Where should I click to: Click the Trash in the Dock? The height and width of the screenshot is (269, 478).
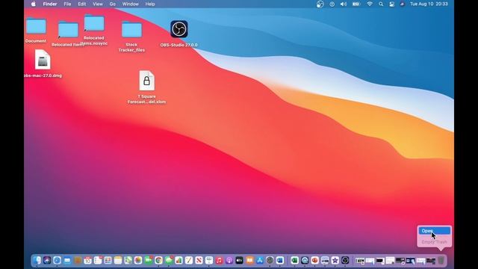(x=441, y=260)
